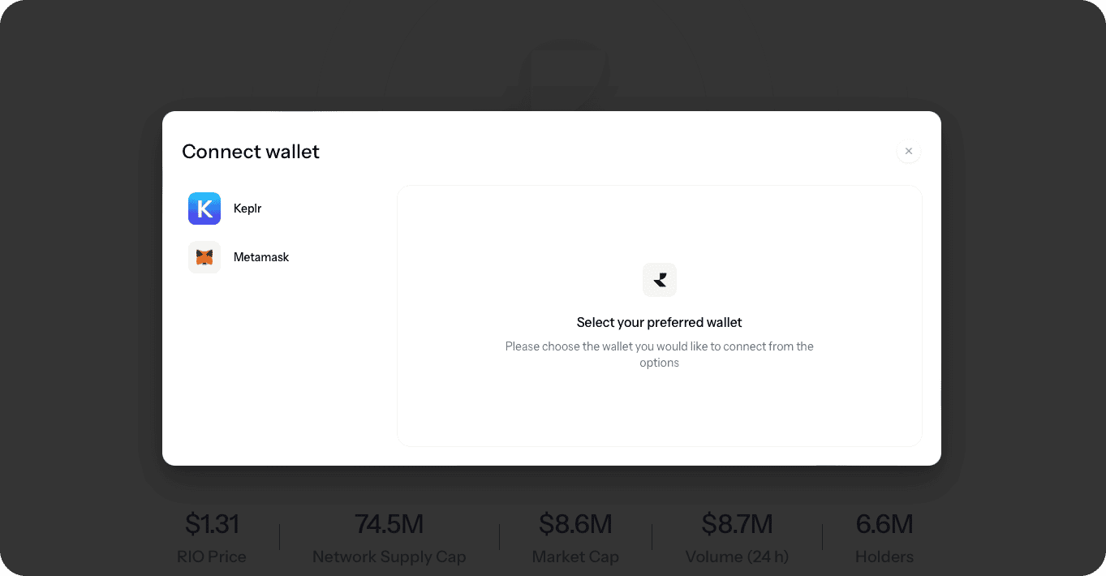1106x576 pixels.
Task: Click the Market Cap label
Action: (x=575, y=557)
